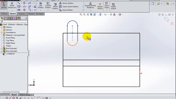Select the Sensors tree item

9,30
